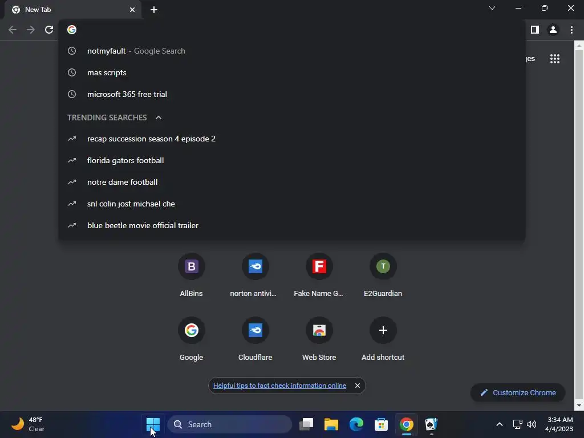Choose florida gators football trending search

point(292,160)
